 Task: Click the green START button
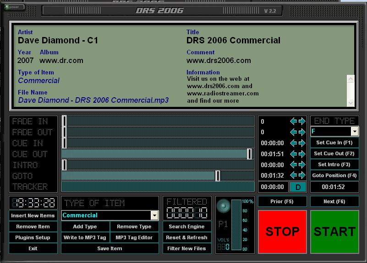[x=334, y=232]
